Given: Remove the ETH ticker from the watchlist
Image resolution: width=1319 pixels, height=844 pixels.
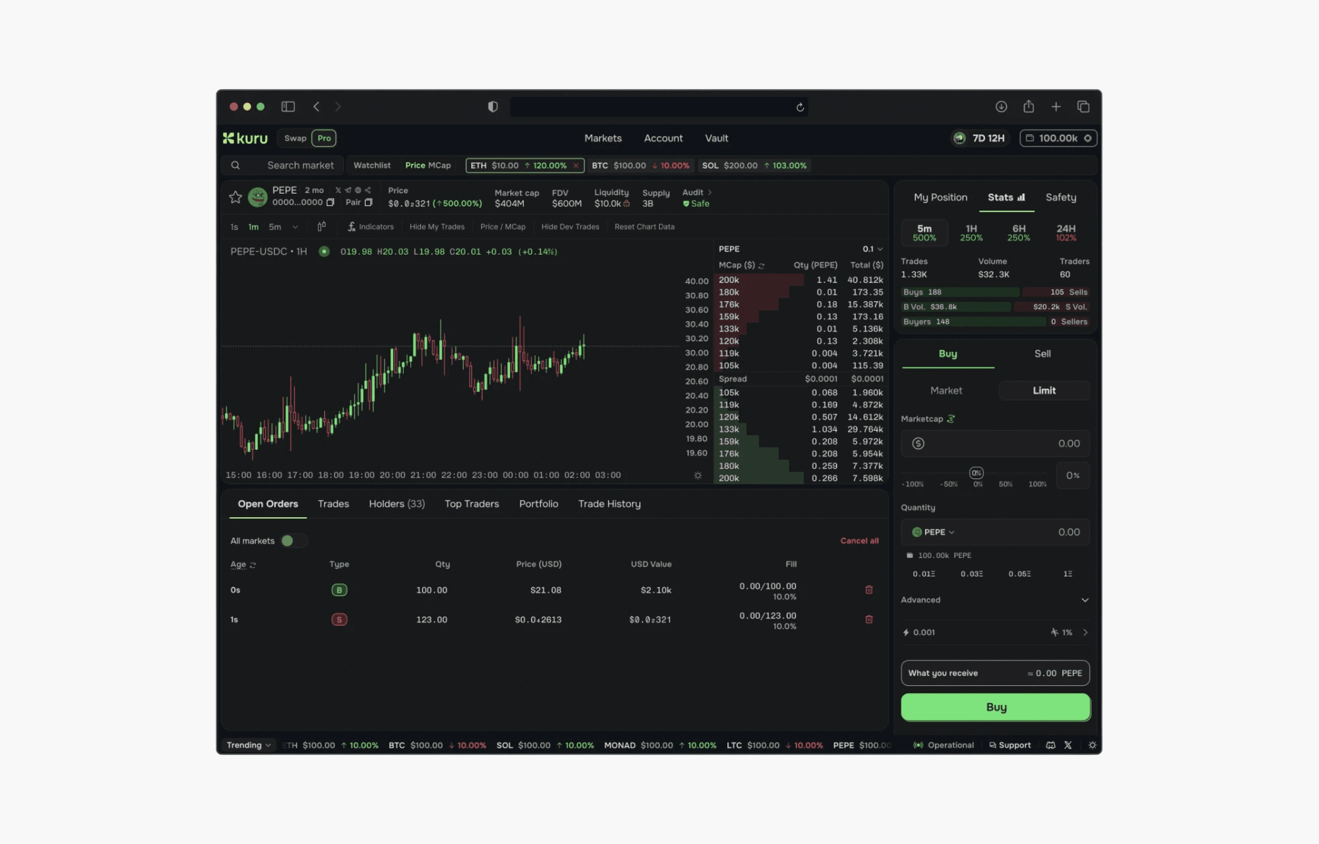Looking at the screenshot, I should [575, 166].
